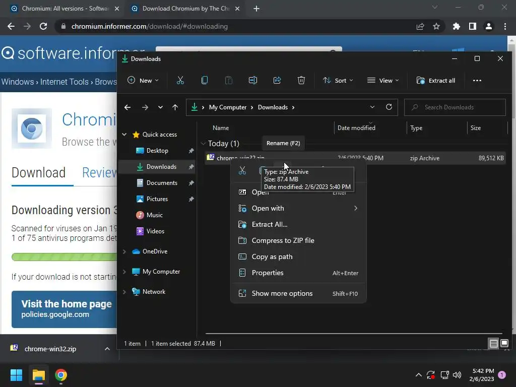This screenshot has height=387, width=516.
Task: Go back in File Explorer
Action: (127, 107)
